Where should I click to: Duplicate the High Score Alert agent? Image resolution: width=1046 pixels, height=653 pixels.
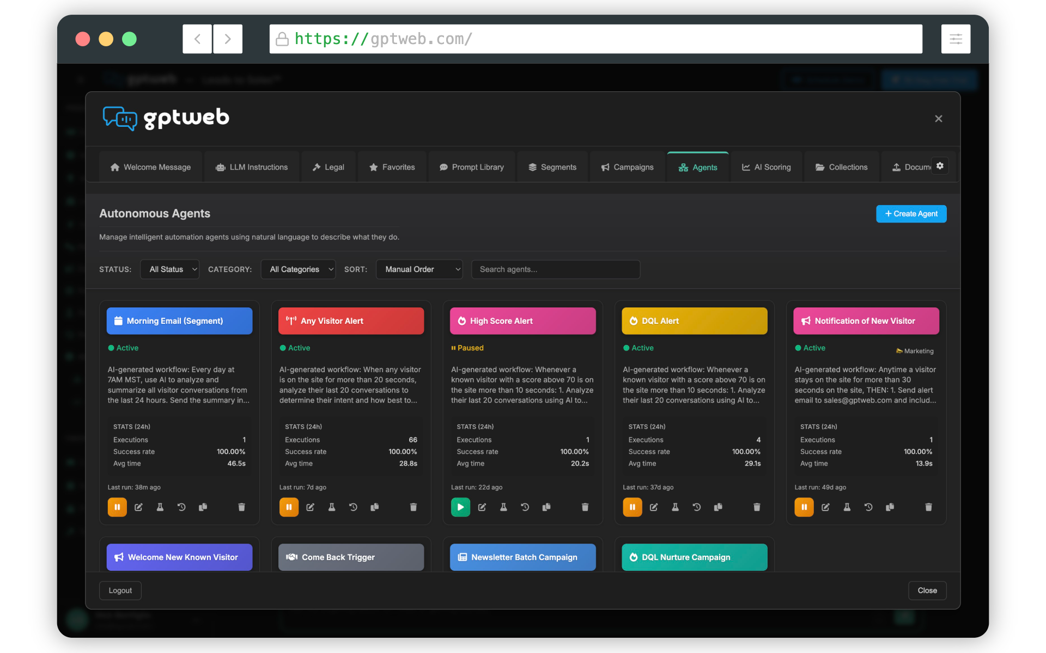546,507
